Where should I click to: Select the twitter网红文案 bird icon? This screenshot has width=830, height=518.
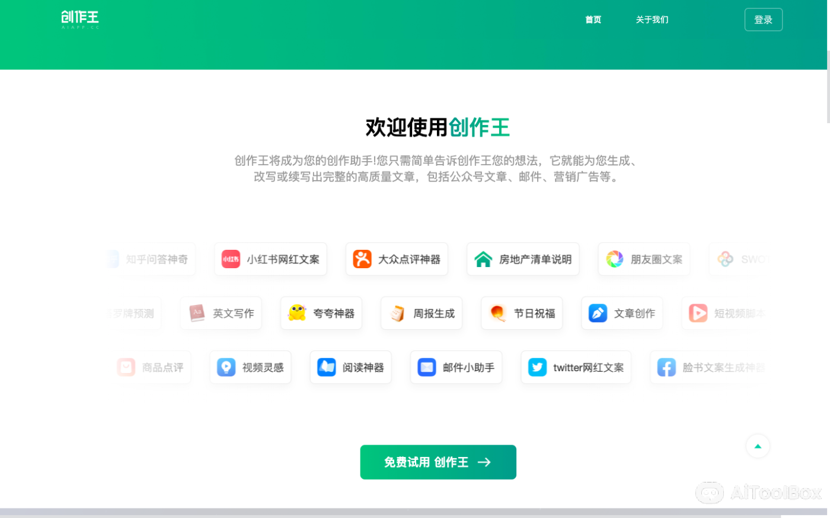[x=537, y=367]
